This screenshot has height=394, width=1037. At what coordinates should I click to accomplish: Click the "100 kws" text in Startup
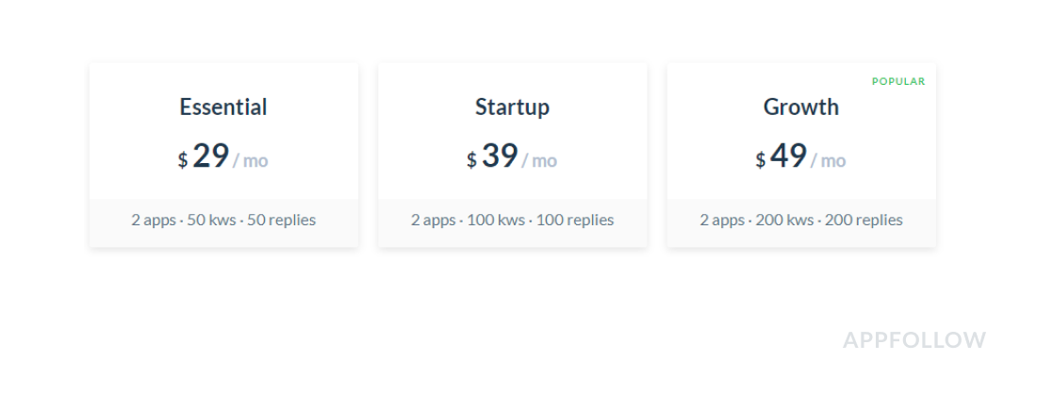coord(496,221)
